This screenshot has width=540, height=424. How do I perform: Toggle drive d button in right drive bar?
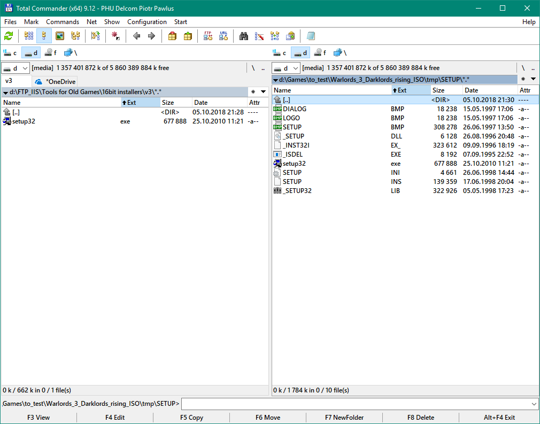coord(300,53)
